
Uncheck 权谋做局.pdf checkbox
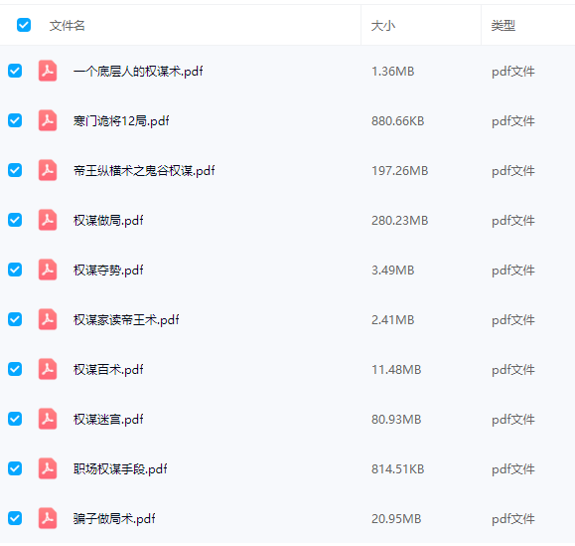(15, 220)
